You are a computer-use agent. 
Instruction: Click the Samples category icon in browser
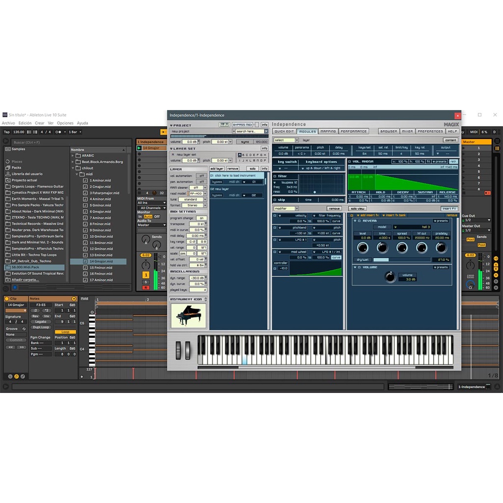(x=8, y=149)
